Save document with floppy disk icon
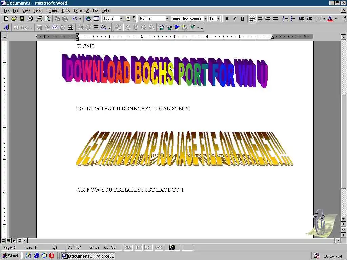Image resolution: width=347 pixels, height=260 pixels. pos(22,19)
